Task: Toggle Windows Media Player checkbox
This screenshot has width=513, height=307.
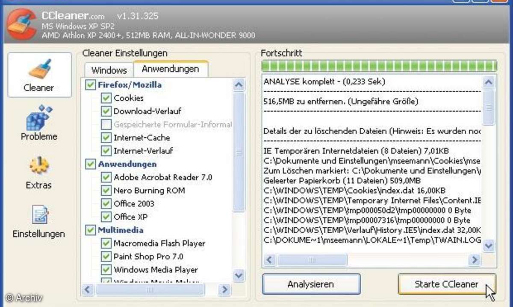Action: click(x=106, y=270)
